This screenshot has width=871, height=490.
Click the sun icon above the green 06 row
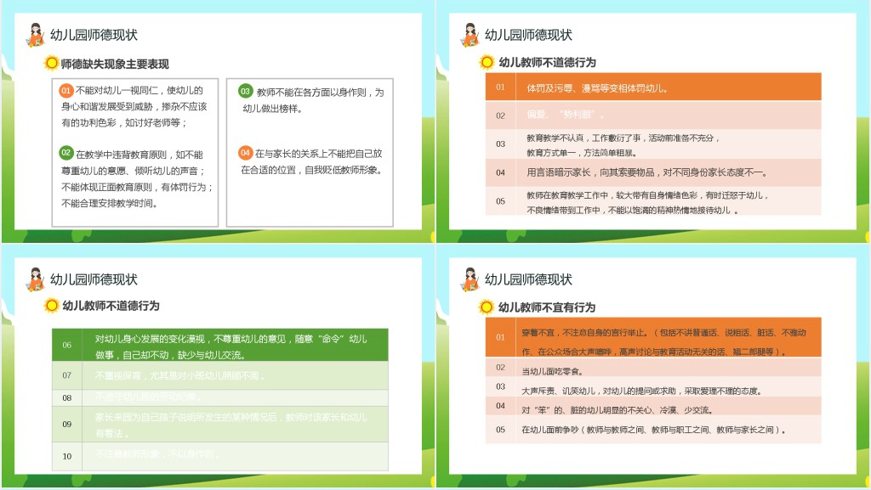click(52, 306)
